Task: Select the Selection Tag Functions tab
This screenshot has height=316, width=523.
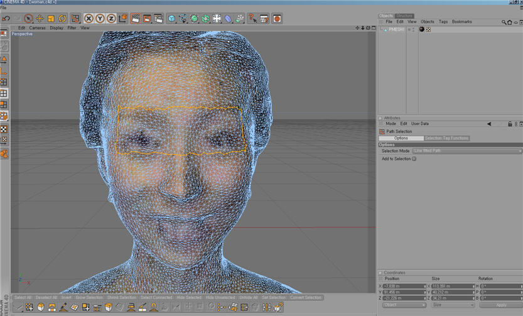Action: point(446,138)
